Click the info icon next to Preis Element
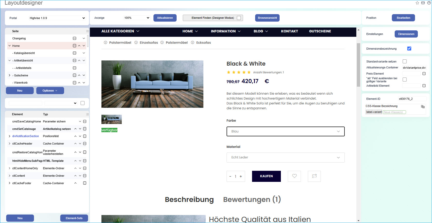This screenshot has width=432, height=223. pos(424,74)
